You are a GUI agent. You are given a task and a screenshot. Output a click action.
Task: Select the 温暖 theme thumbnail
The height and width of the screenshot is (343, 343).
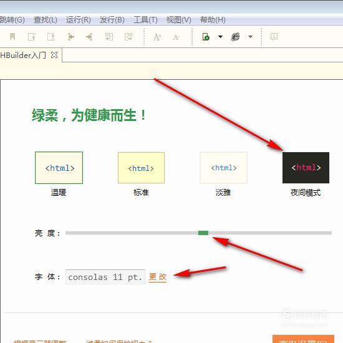(59, 168)
